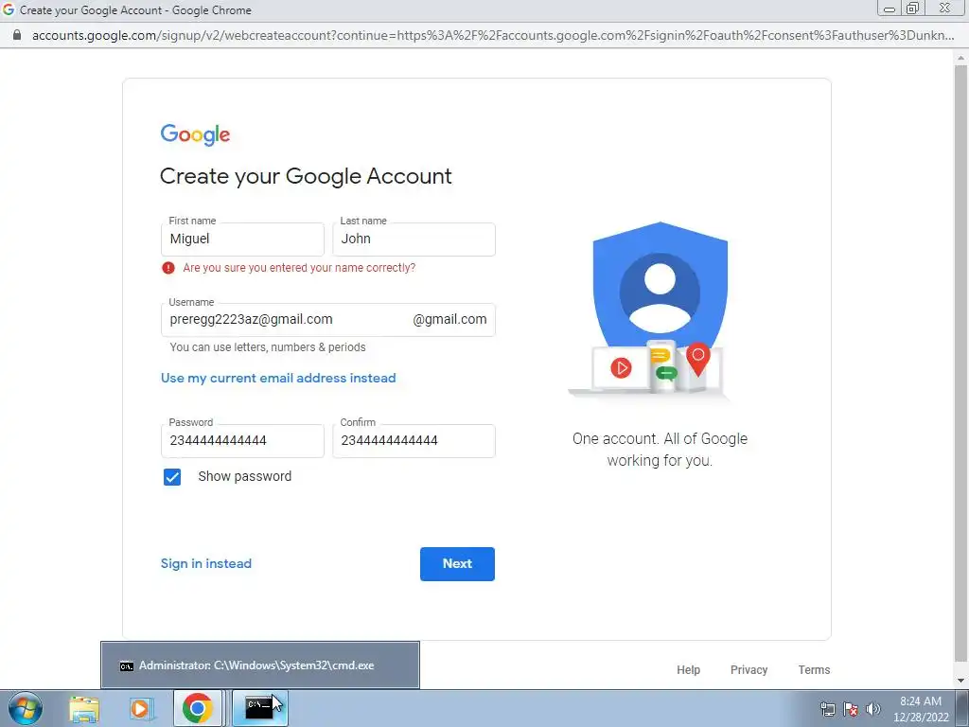
Task: Click the 'Create your Google Account' heading
Action: coord(306,176)
